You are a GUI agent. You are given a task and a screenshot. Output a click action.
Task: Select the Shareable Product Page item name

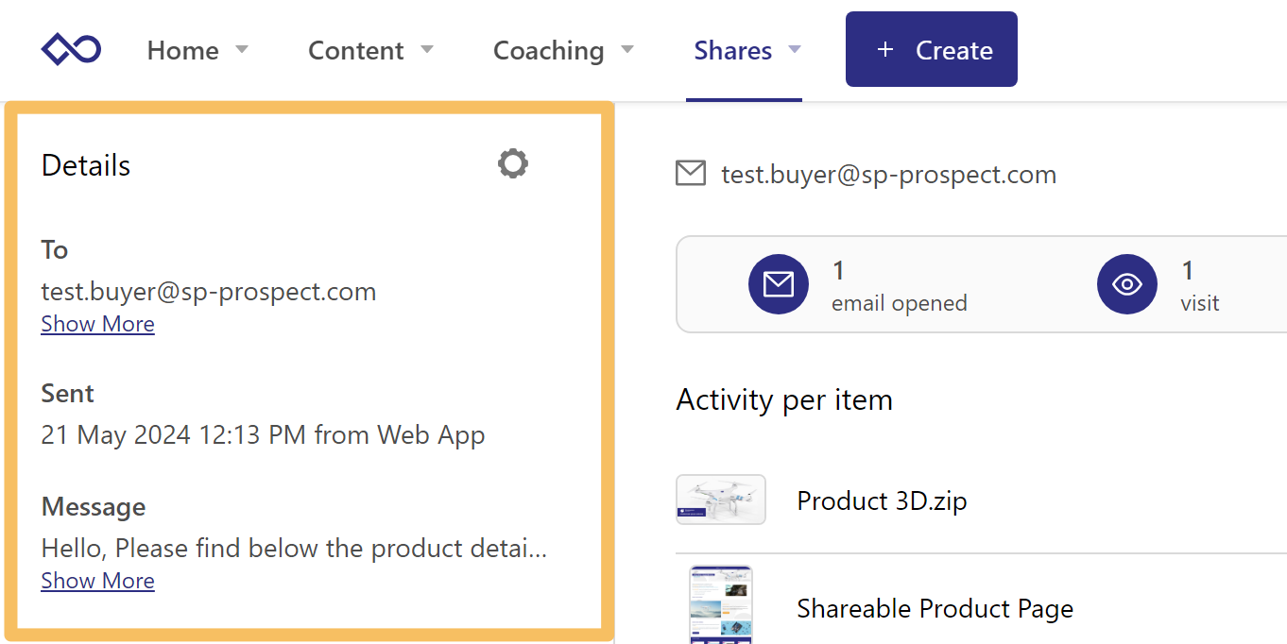(x=935, y=609)
